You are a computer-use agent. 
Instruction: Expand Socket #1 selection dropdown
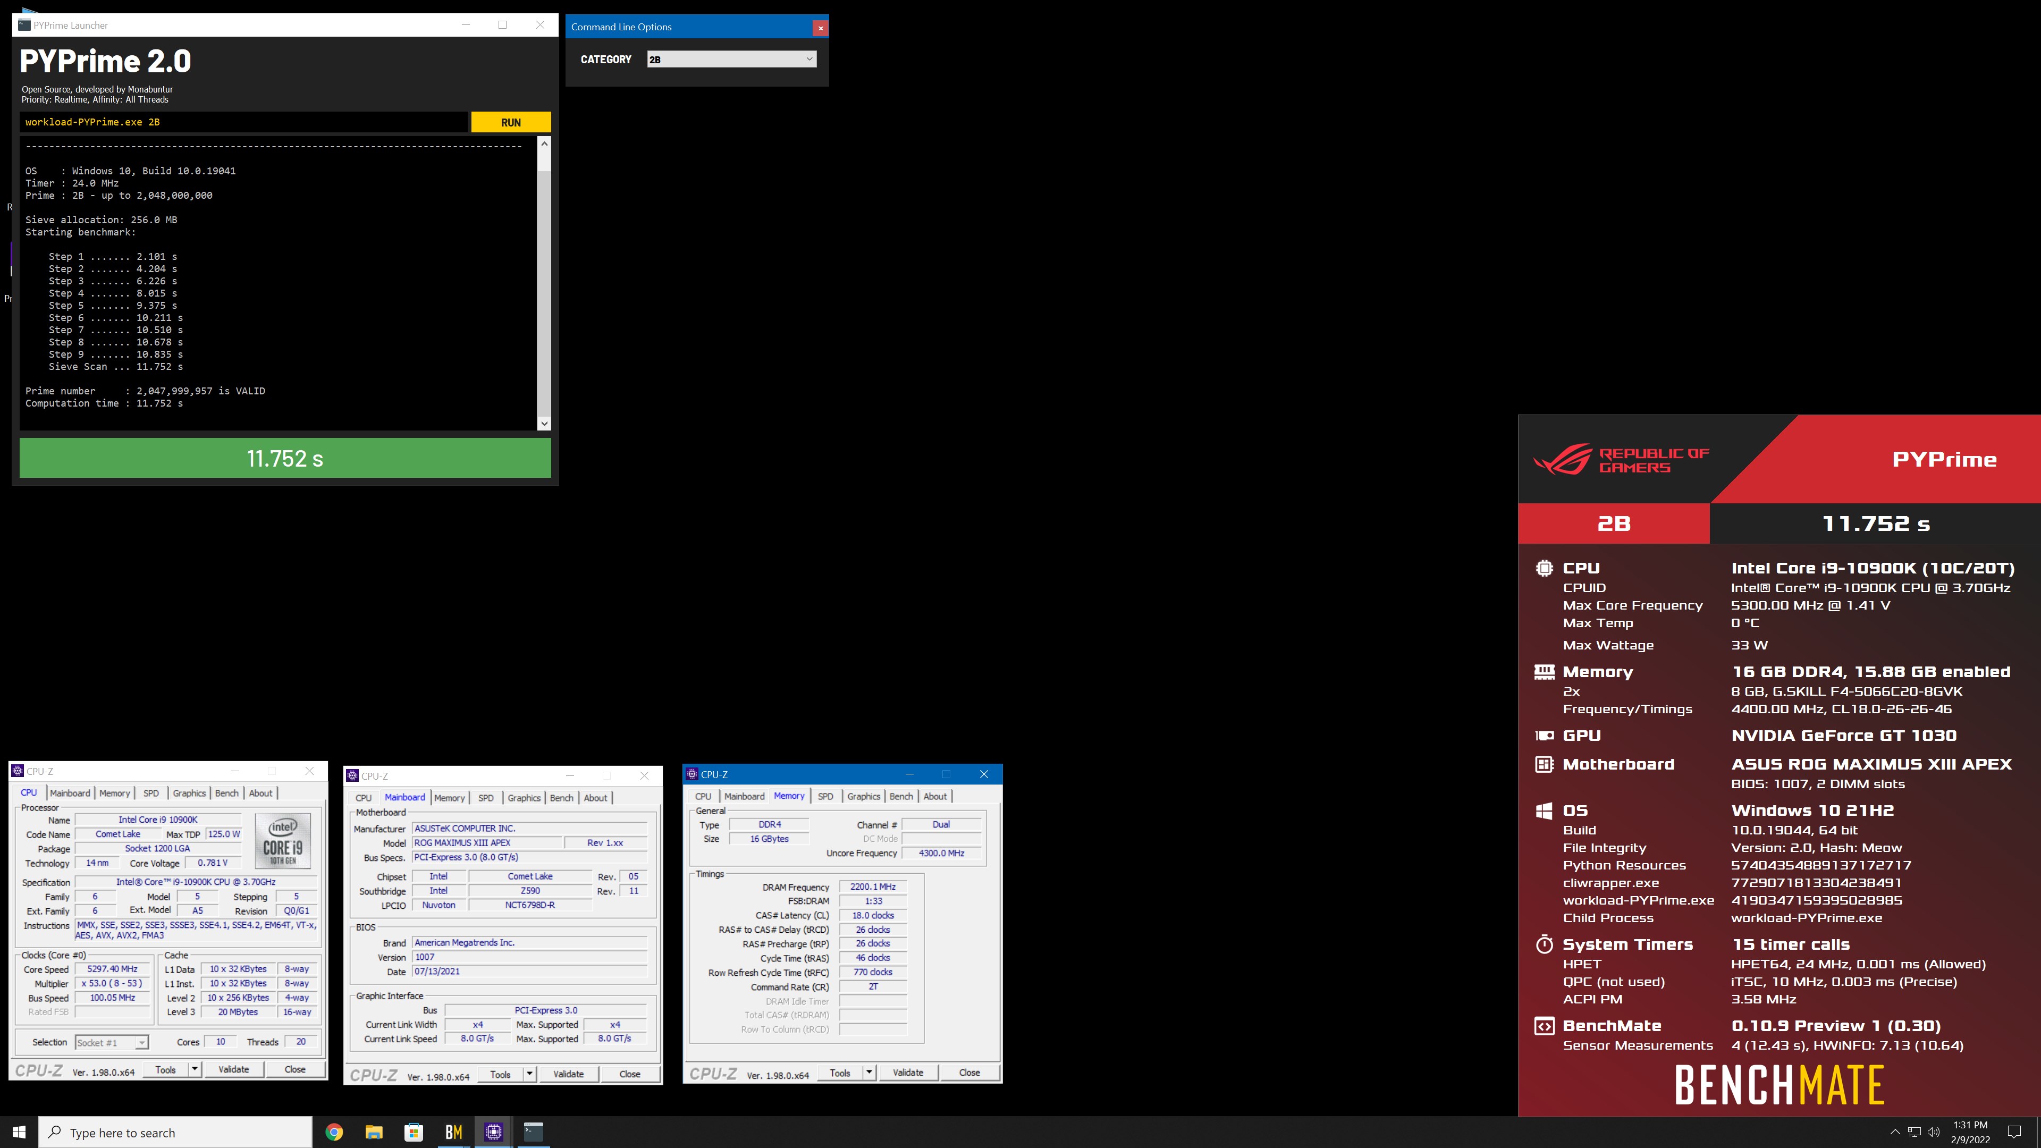(x=112, y=1043)
